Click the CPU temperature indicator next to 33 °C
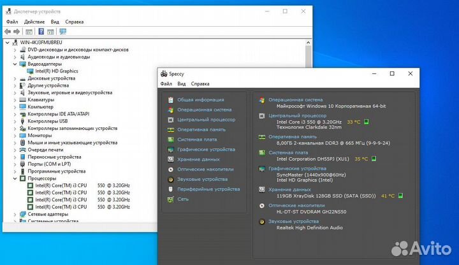Image resolution: width=459 pixels, height=265 pixels. coord(366,122)
